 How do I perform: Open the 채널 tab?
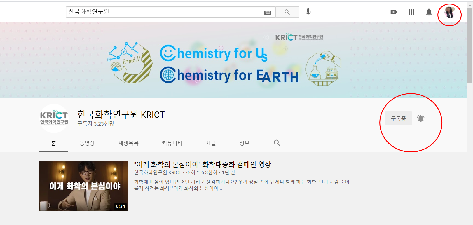tap(211, 143)
